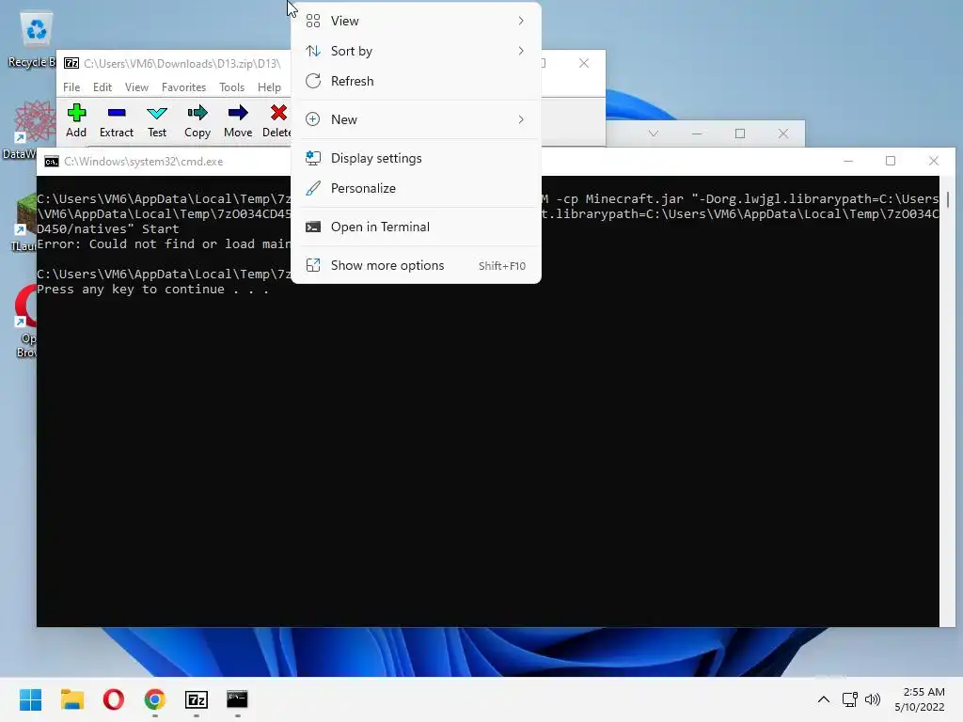Image resolution: width=963 pixels, height=722 pixels.
Task: Close the 7-Zip window
Action: [x=584, y=63]
